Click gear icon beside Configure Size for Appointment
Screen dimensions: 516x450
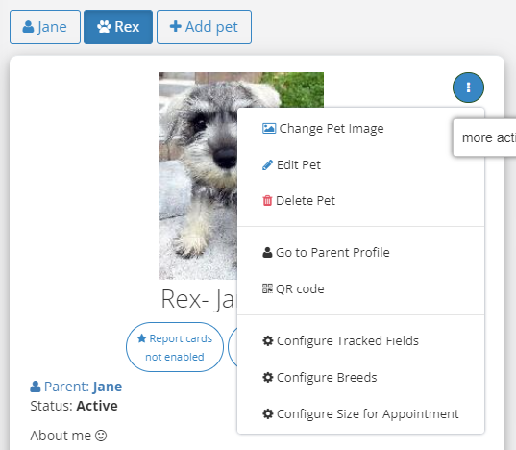point(267,413)
